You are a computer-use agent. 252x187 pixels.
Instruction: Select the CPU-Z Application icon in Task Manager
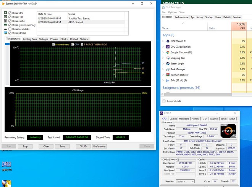coord(168,47)
